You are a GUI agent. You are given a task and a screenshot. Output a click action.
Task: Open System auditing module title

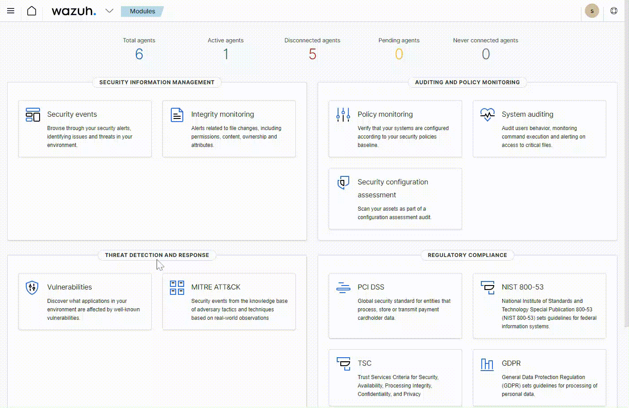[x=528, y=114]
